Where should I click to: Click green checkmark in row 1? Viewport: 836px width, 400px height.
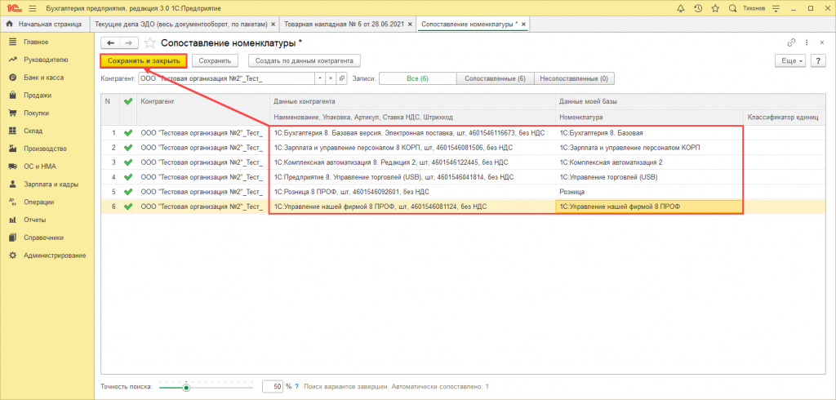tap(127, 133)
